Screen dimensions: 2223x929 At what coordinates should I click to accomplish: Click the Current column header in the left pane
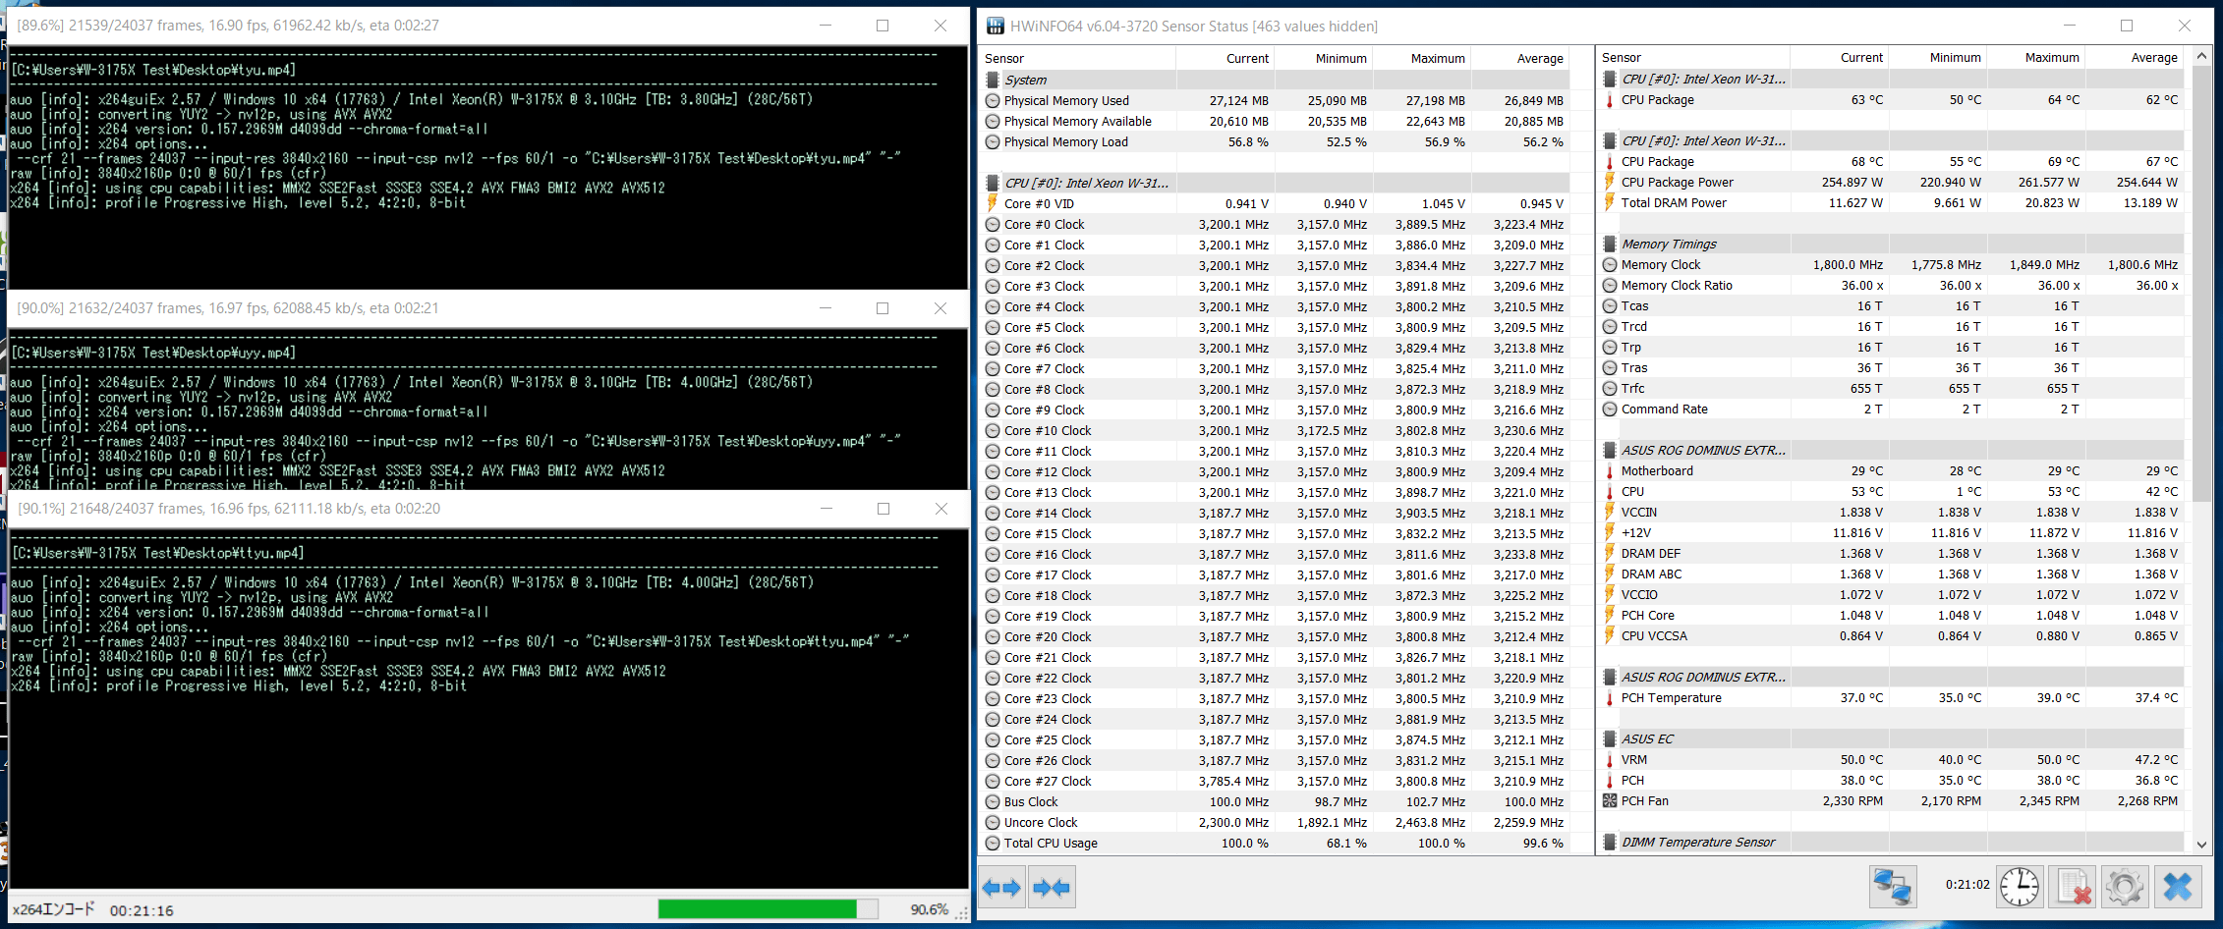pyautogui.click(x=1225, y=58)
